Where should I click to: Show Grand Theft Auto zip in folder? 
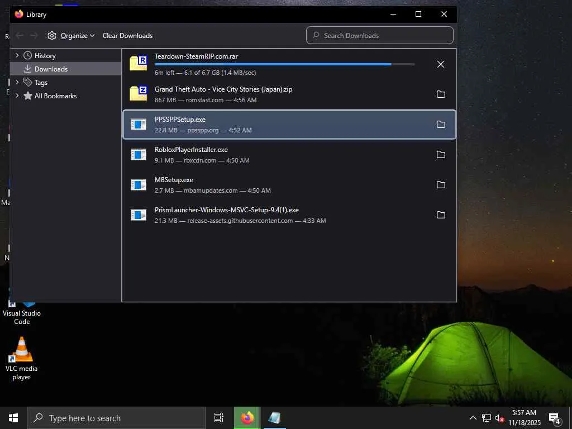[441, 94]
